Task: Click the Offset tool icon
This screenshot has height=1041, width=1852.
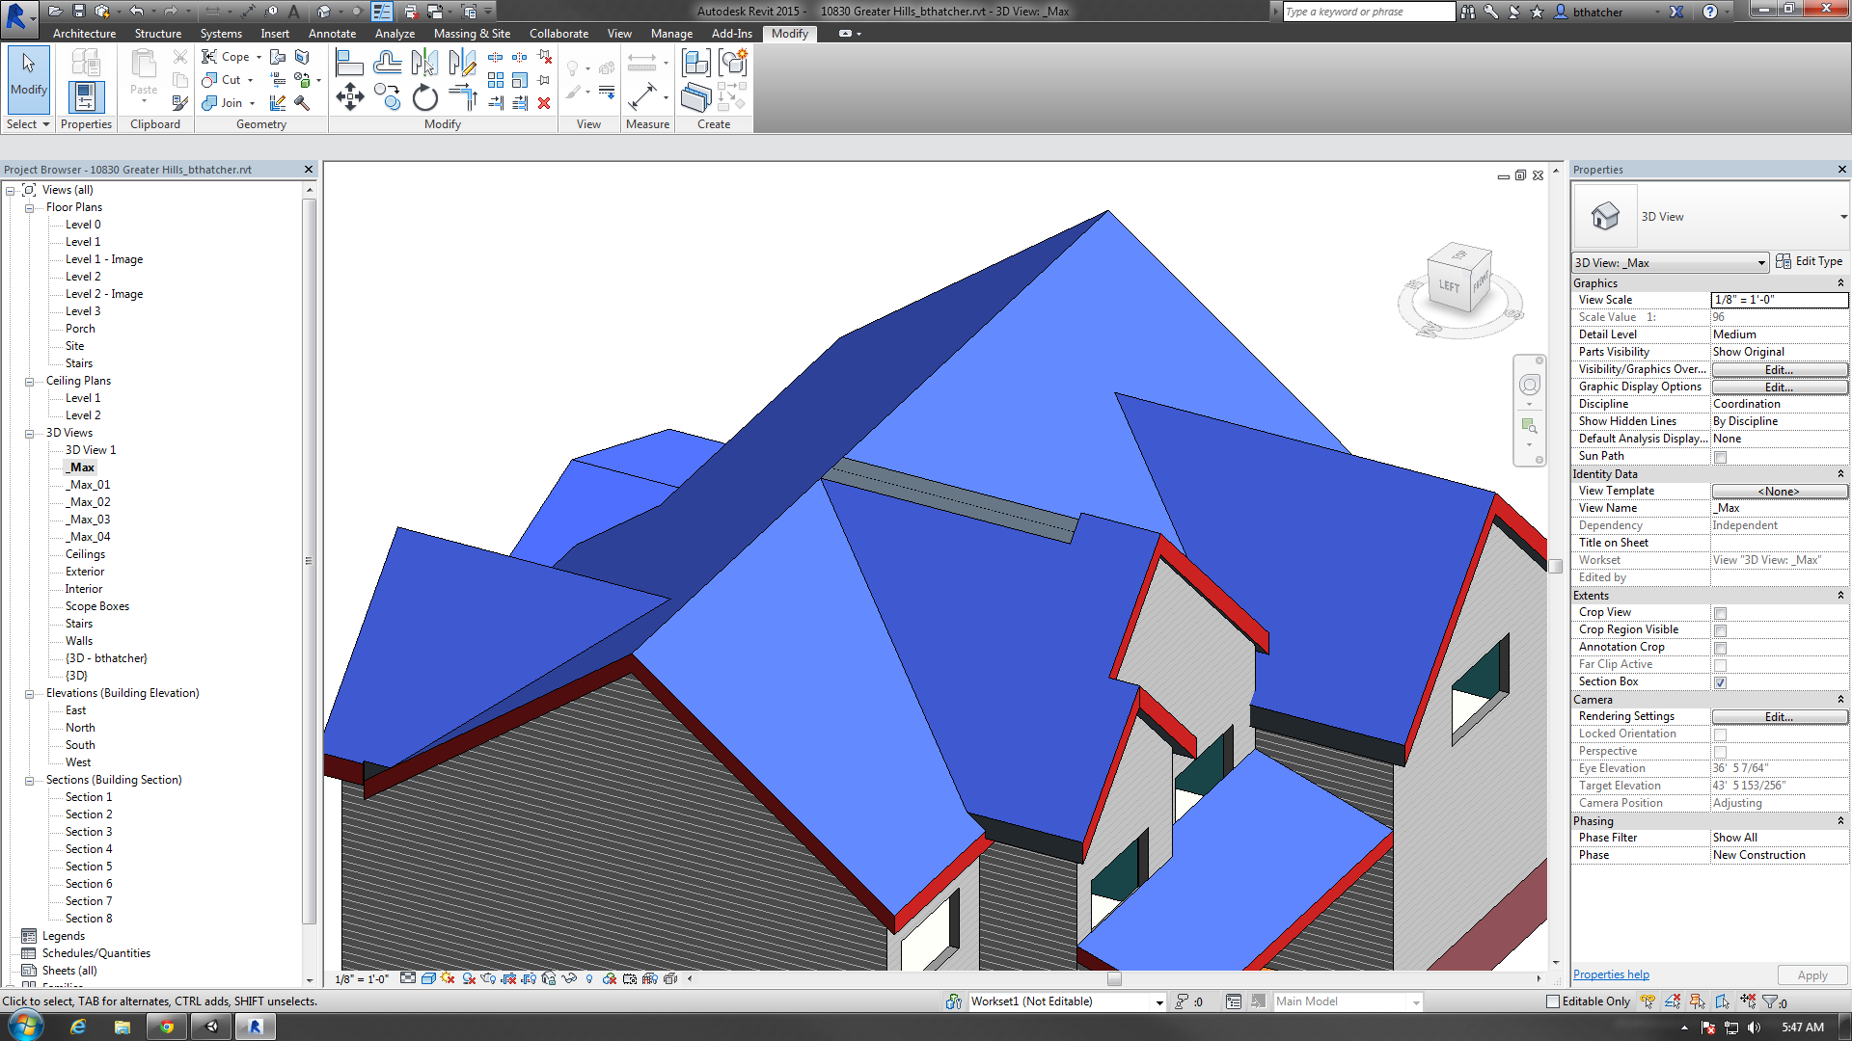Action: (x=387, y=64)
